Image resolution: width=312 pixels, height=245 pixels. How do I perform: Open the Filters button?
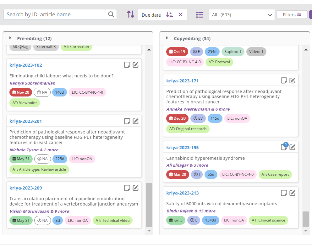[x=292, y=15]
